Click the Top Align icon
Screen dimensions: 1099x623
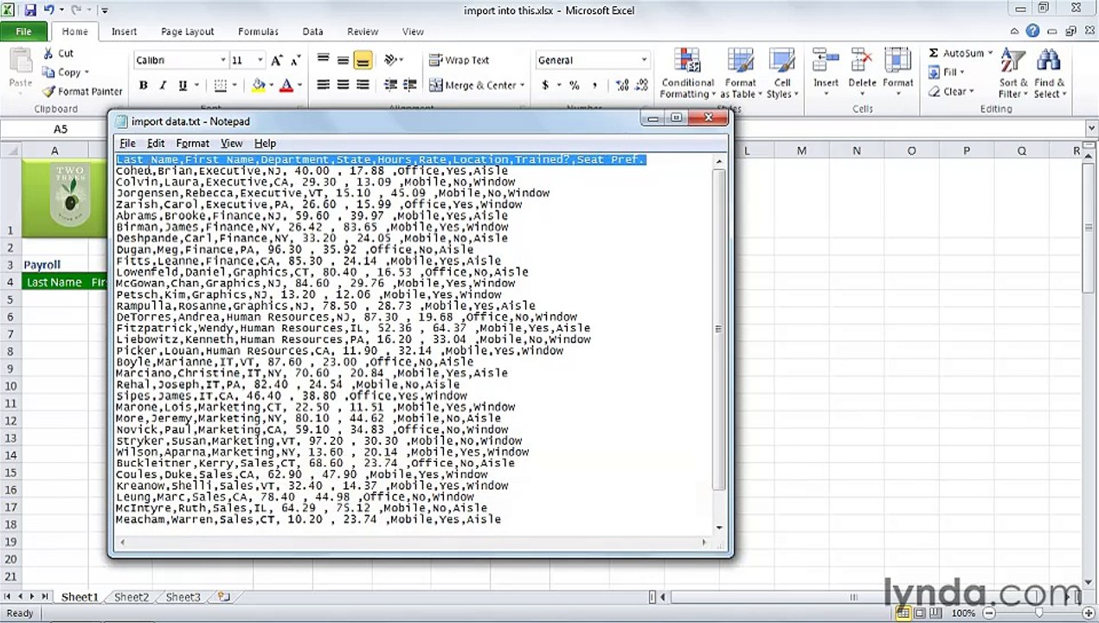click(x=323, y=60)
